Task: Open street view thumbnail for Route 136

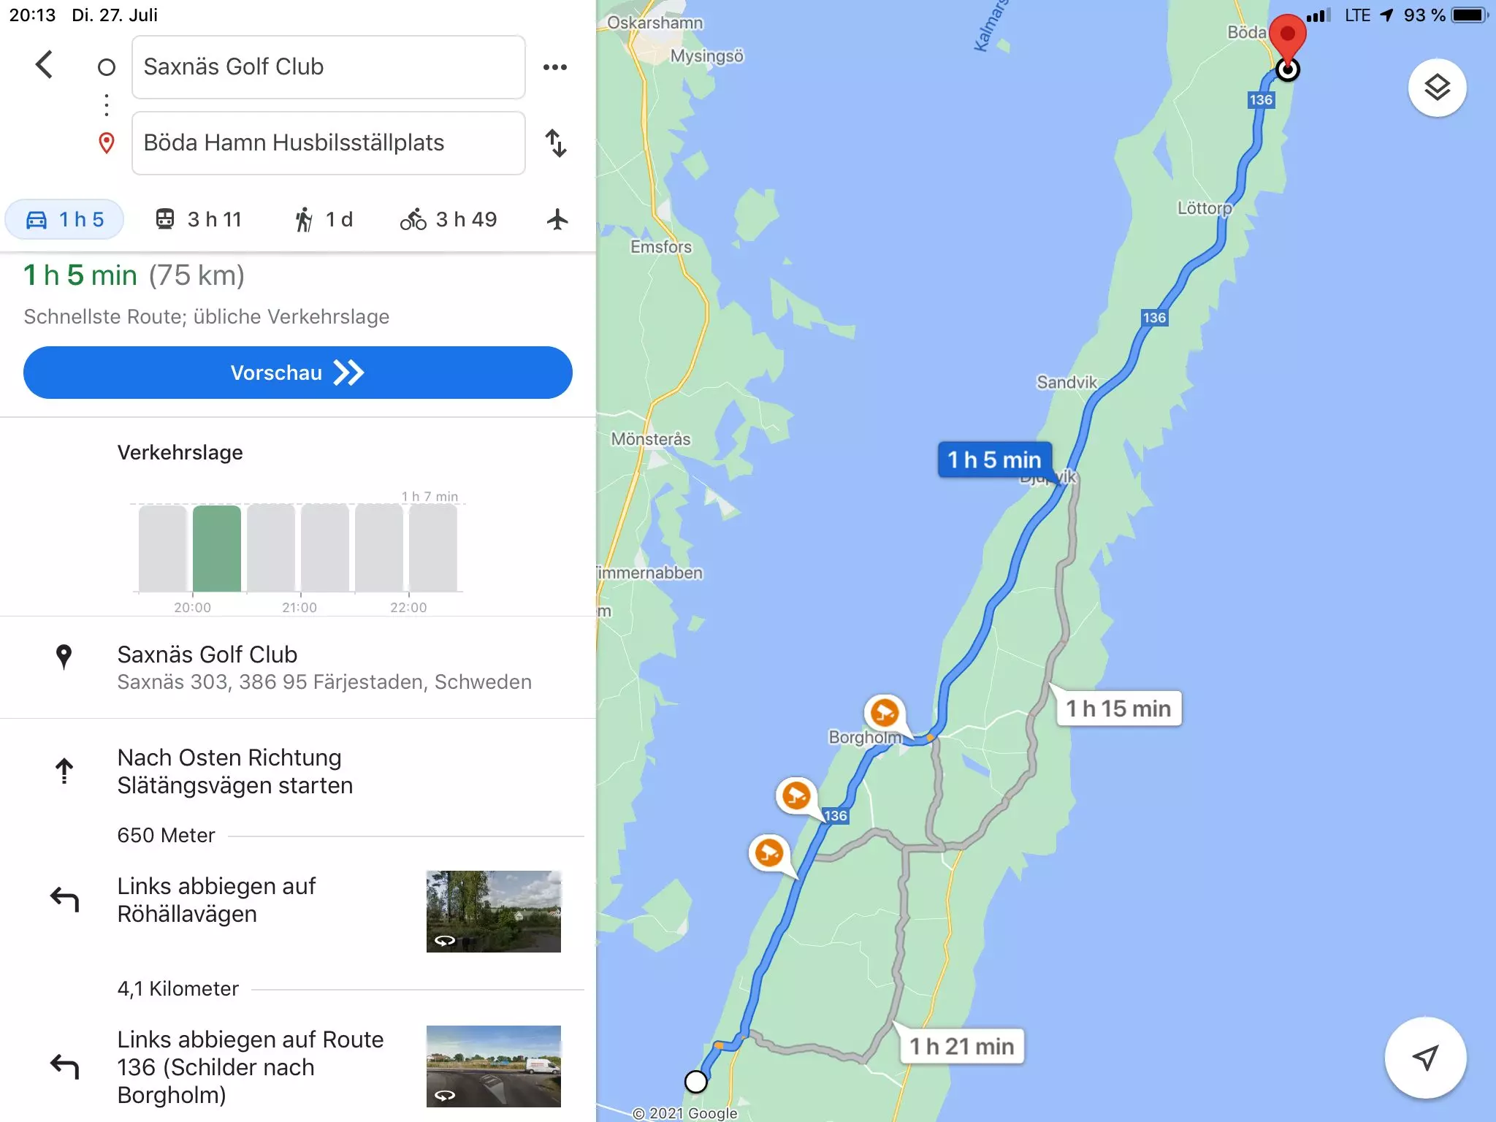Action: click(x=494, y=1066)
